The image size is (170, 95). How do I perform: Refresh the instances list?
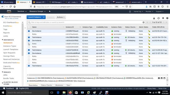coord(159,18)
